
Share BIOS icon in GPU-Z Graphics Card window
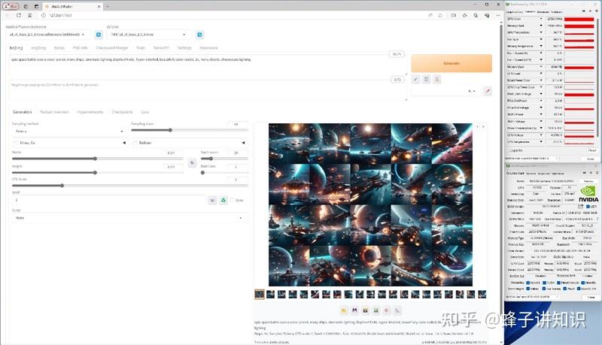point(580,207)
